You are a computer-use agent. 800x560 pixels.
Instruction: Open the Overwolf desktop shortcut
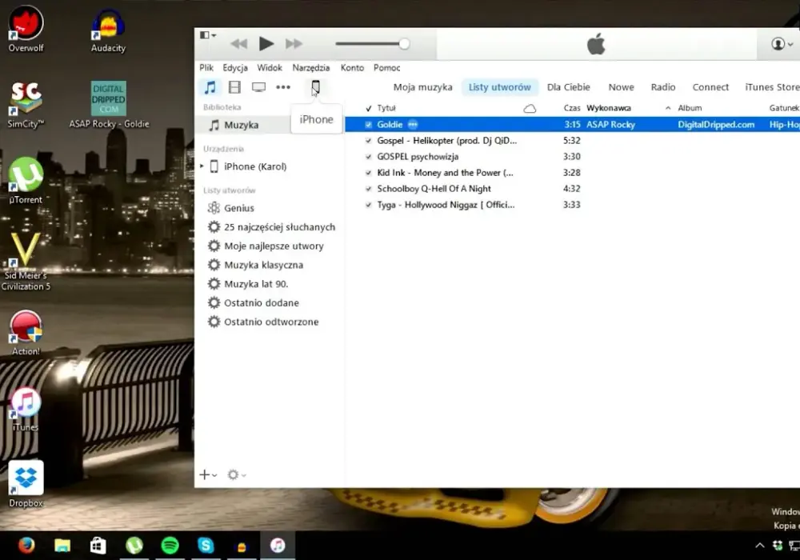coord(26,29)
